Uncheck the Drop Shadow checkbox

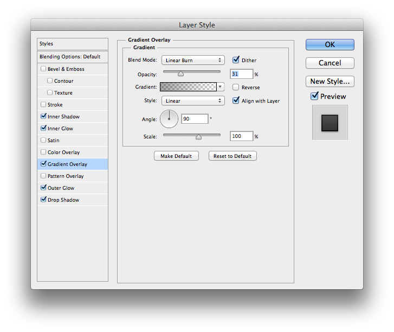click(43, 200)
